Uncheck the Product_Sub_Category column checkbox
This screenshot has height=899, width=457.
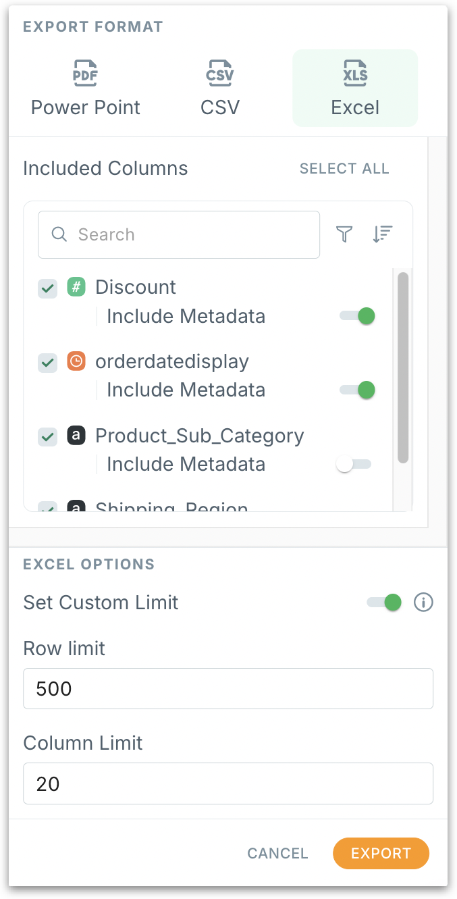click(47, 437)
